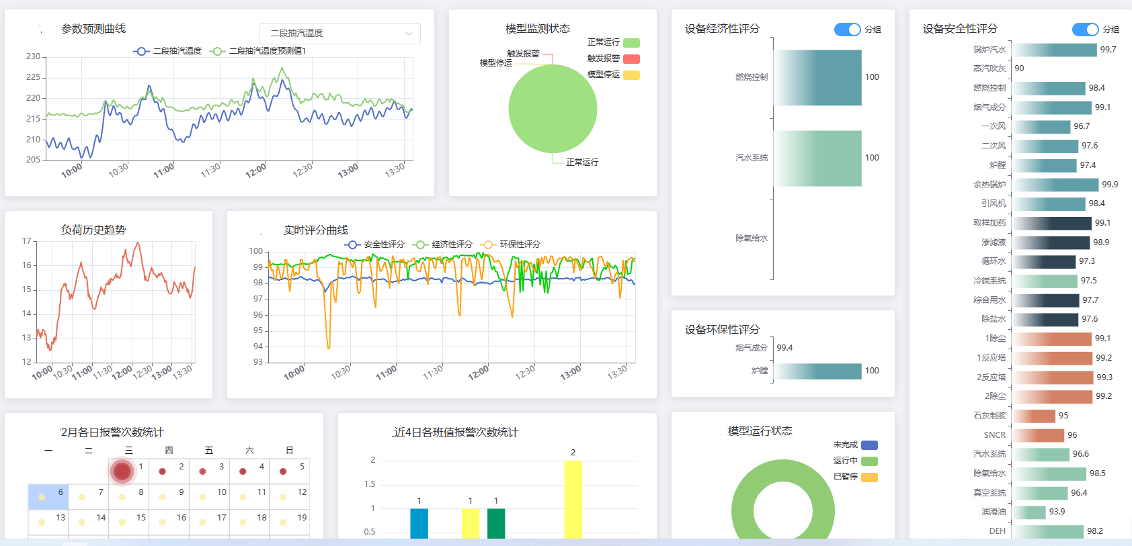Screen dimensions: 1132x546
Task: Toggle the 安全性评分 series visibility
Action: pyautogui.click(x=353, y=244)
